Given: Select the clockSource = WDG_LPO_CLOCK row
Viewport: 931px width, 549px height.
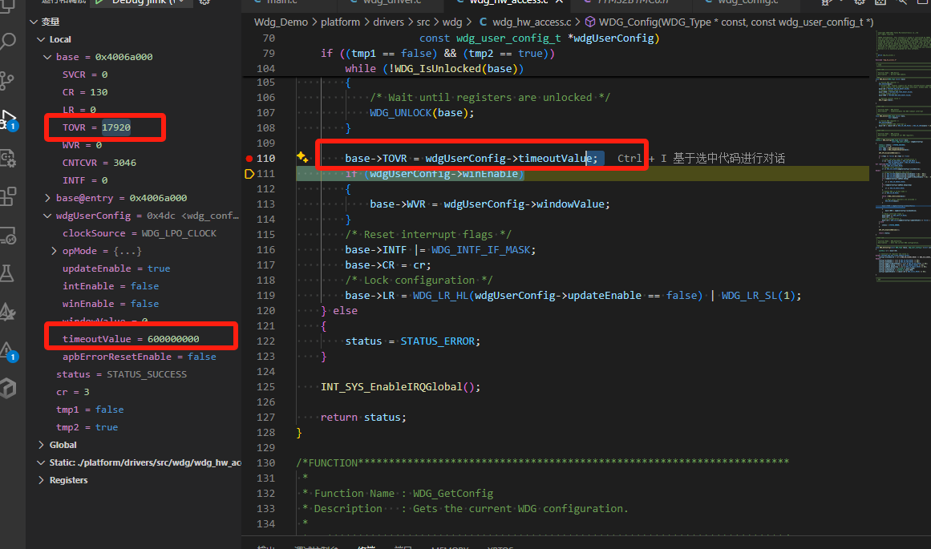Looking at the screenshot, I should point(134,233).
